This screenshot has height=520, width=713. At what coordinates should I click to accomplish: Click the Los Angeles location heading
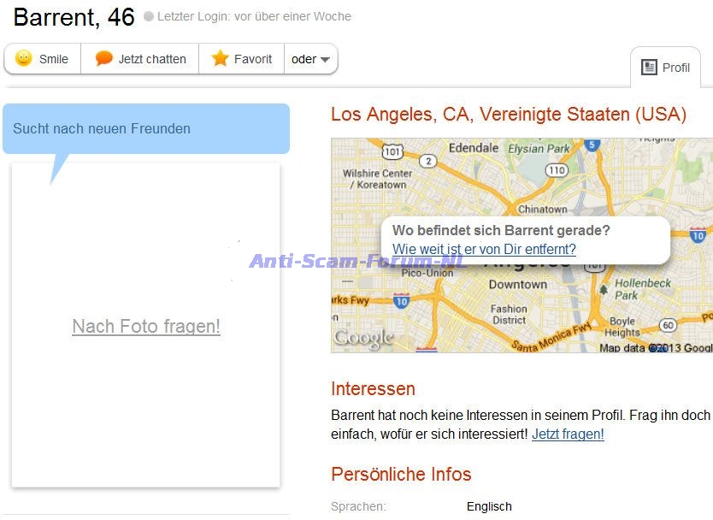click(508, 115)
